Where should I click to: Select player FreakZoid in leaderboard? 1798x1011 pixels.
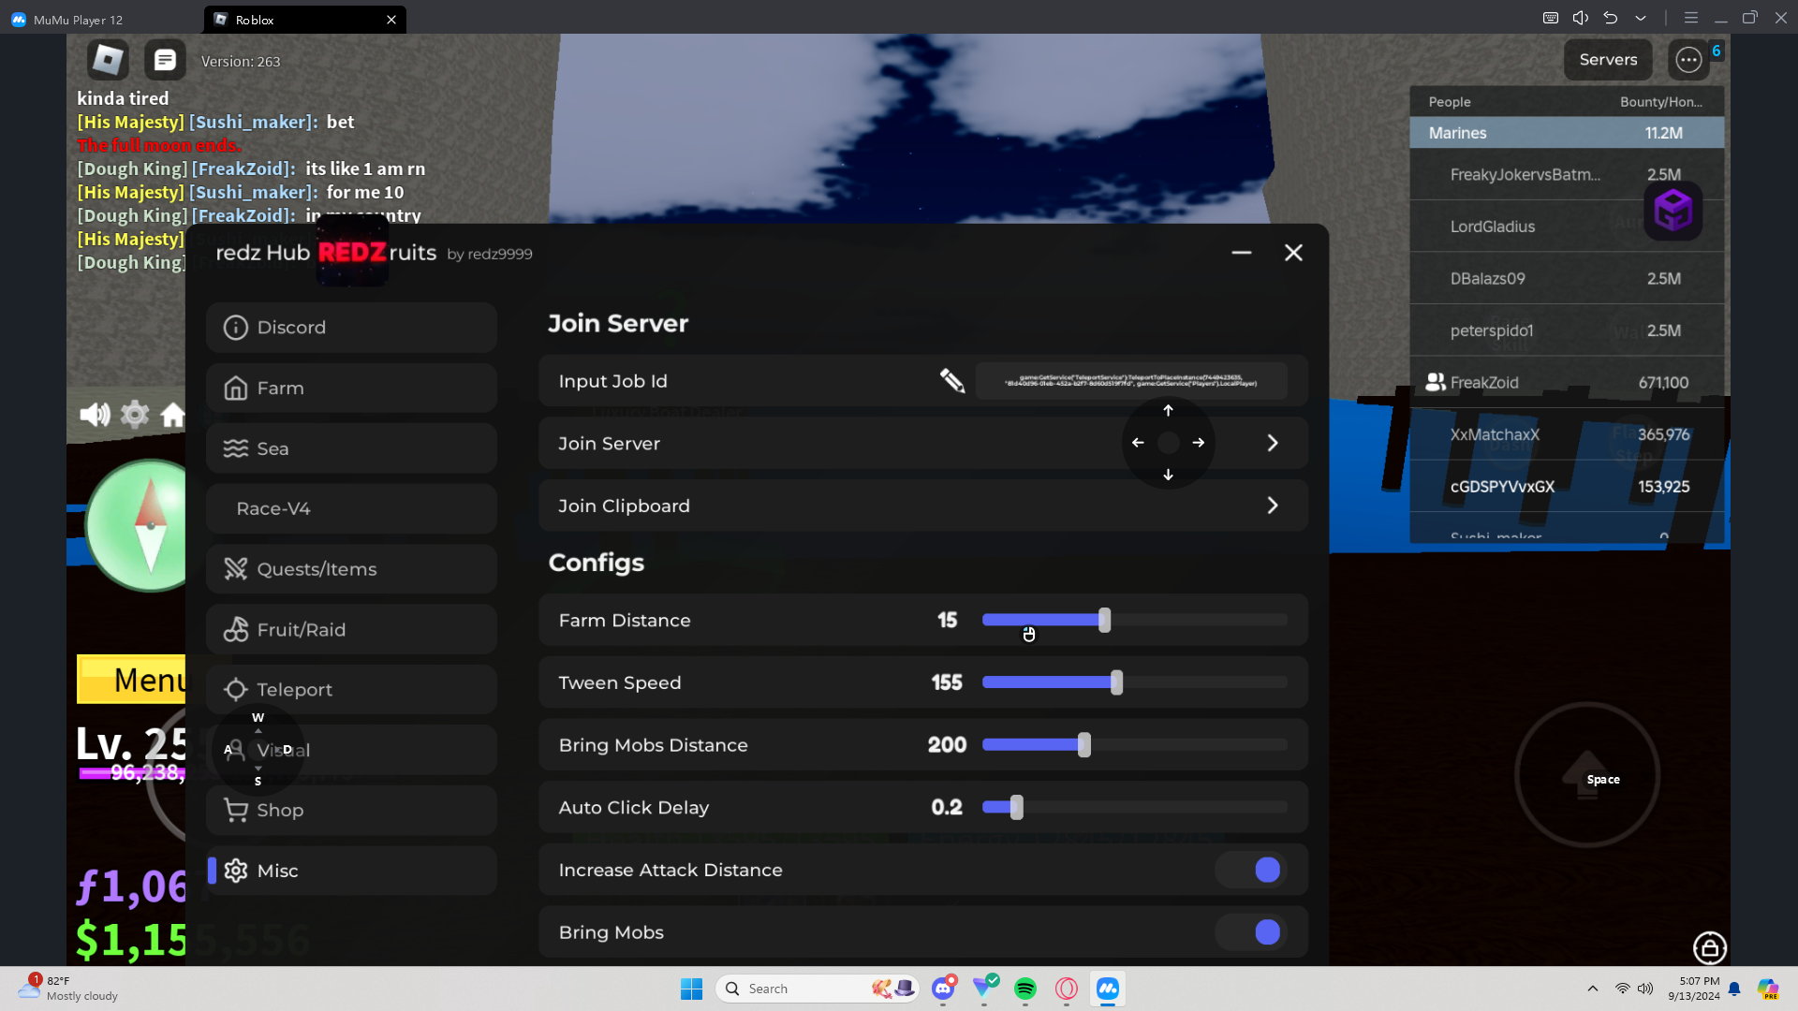(1567, 382)
